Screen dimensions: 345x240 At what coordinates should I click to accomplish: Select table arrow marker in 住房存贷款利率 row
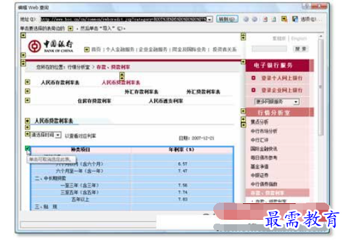pos(28,100)
